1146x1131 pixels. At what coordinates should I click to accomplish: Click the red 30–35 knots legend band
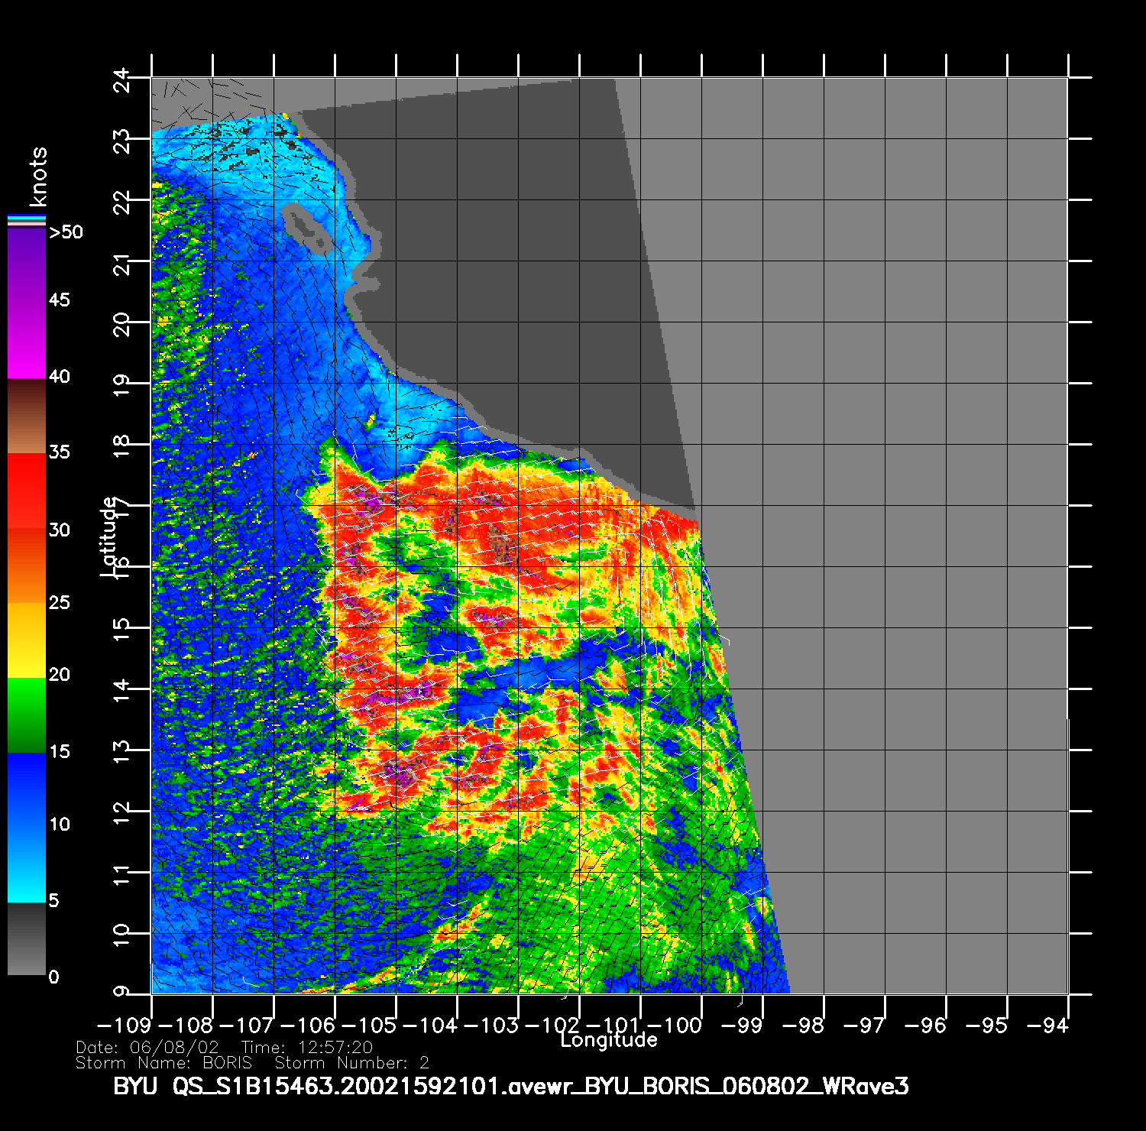coord(27,491)
